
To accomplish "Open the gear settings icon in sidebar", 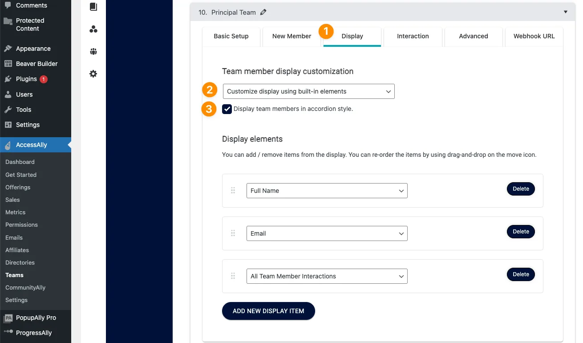I will click(93, 74).
